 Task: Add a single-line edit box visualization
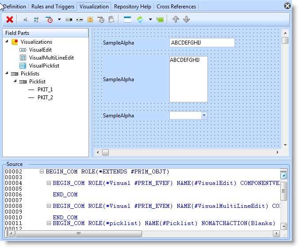[25, 19]
